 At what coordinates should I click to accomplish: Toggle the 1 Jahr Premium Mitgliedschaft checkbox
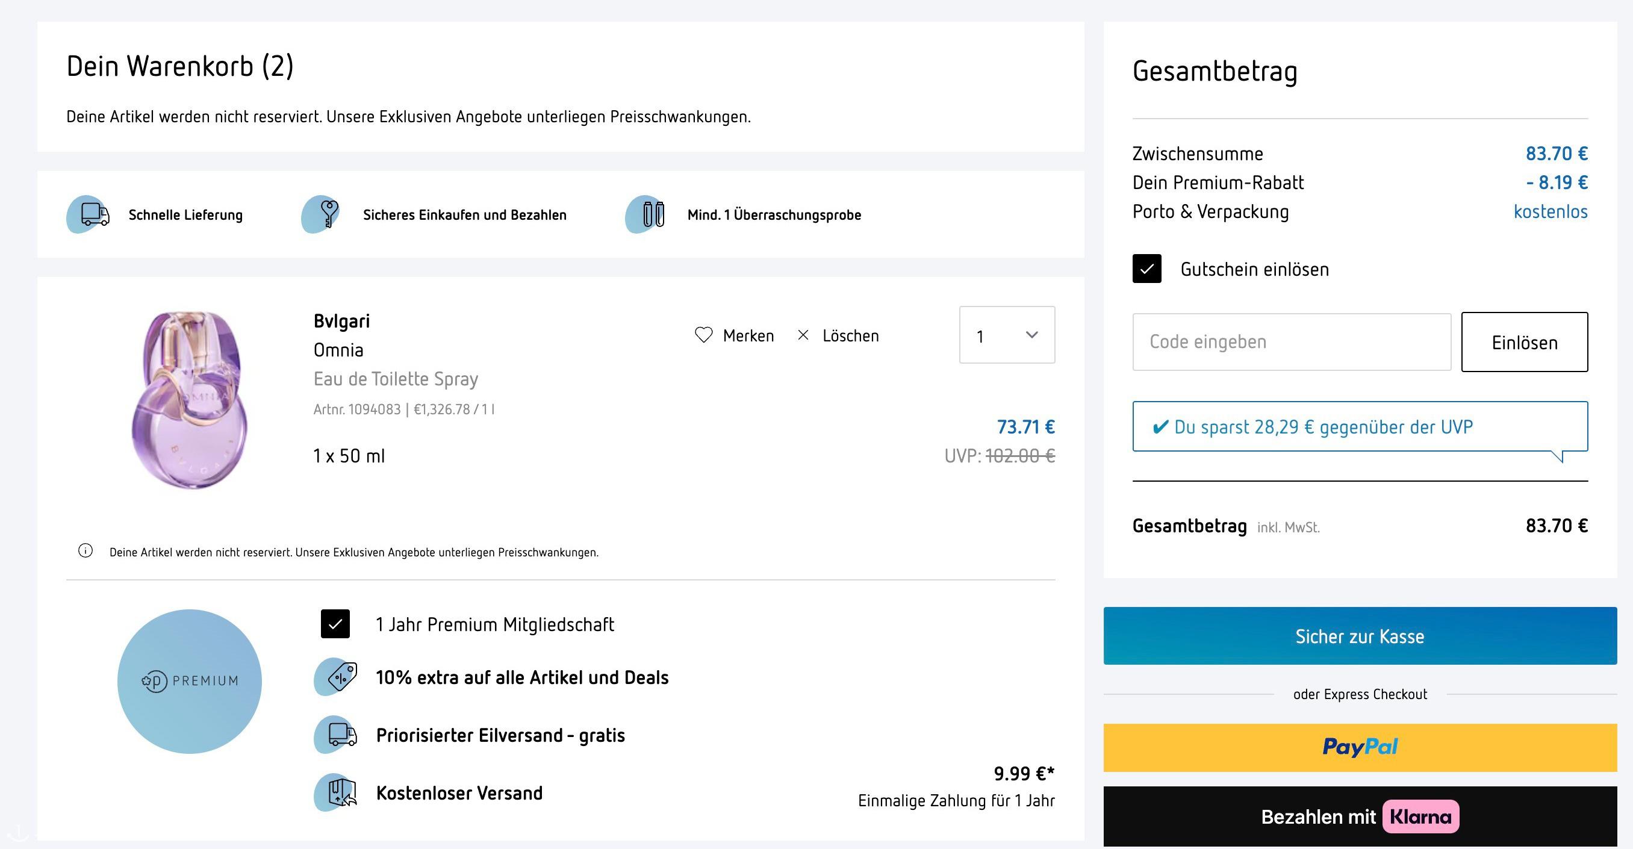pos(335,624)
